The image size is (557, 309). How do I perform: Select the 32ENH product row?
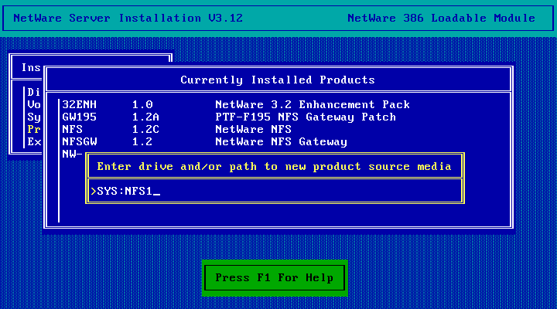(236, 104)
